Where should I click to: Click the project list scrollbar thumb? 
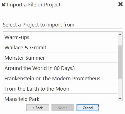[120, 62]
